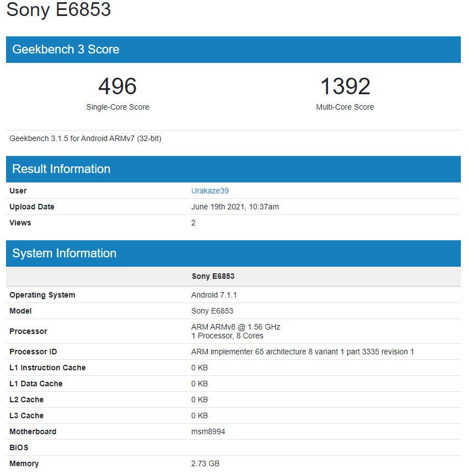This screenshot has height=475, width=468.
Task: Select the L1 Data Cache 0 KB value
Action: click(200, 384)
